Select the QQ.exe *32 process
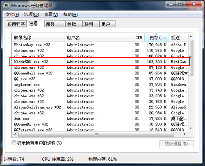This screenshot has height=166, width=205. (x=100, y=79)
